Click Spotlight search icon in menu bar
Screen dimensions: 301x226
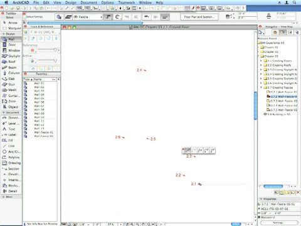click(294, 3)
